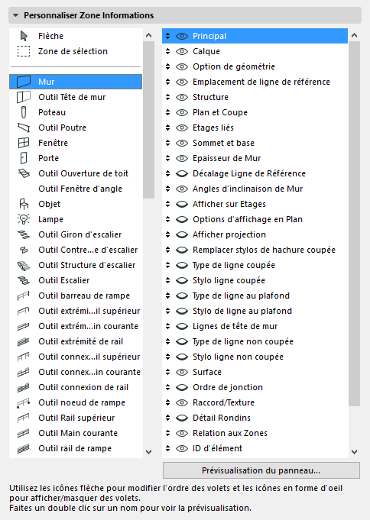This screenshot has width=370, height=520.
Task: Toggle eye icon for ID d'élément
Action: point(182,448)
